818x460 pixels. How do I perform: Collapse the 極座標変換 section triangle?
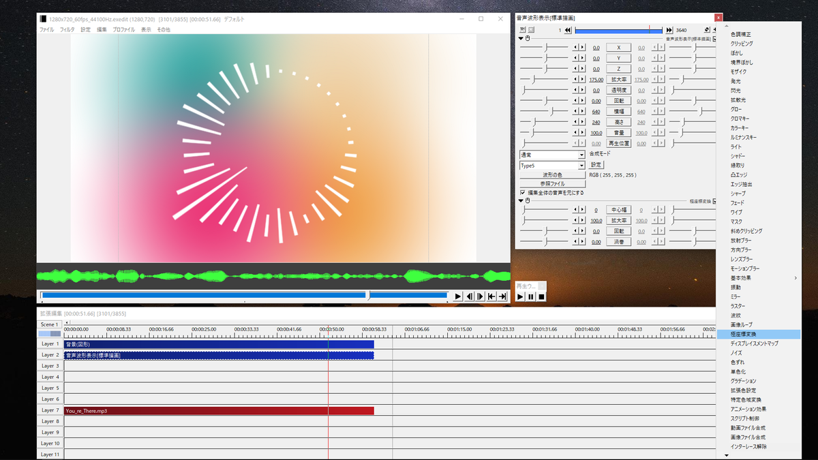[x=521, y=201]
